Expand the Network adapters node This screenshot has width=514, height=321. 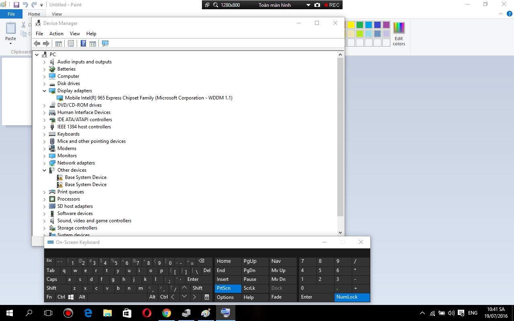click(x=45, y=163)
